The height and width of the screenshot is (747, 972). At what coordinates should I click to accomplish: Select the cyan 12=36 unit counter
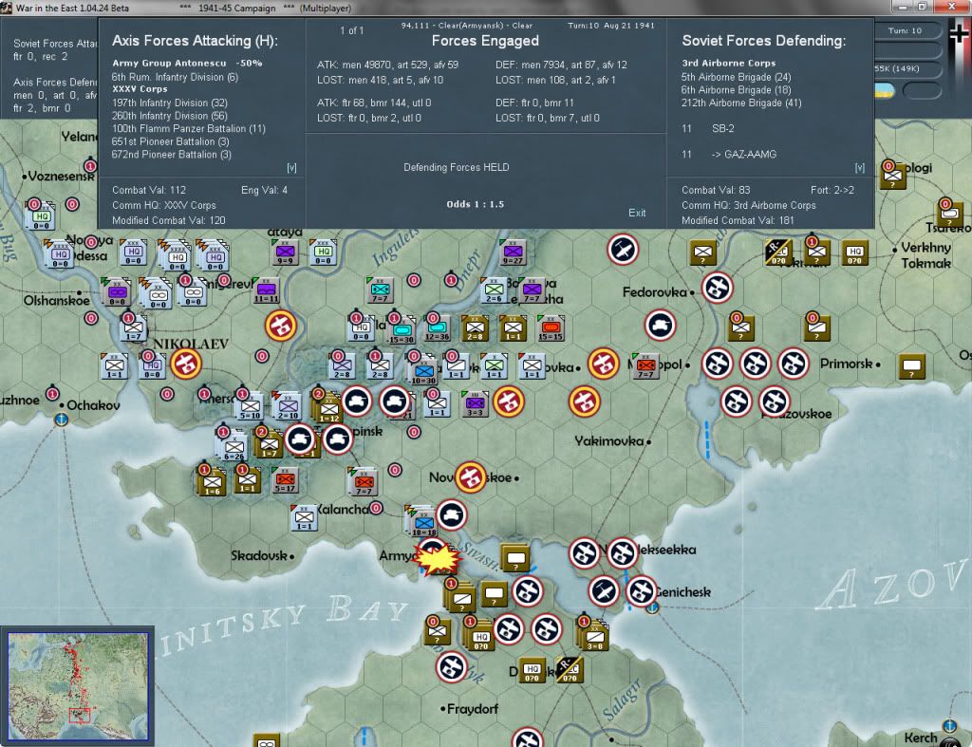(x=437, y=327)
